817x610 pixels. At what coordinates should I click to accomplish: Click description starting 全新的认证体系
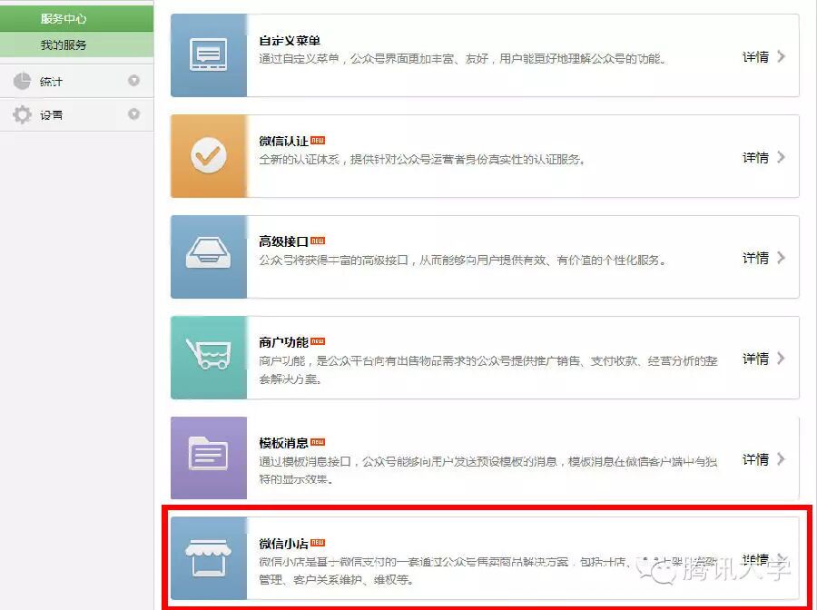click(422, 160)
